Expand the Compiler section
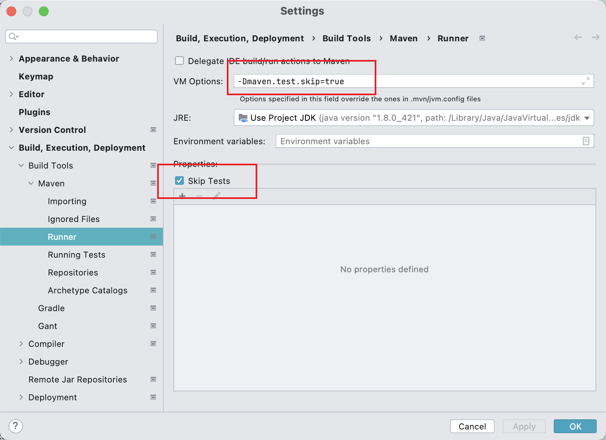This screenshot has height=440, width=606. [21, 344]
